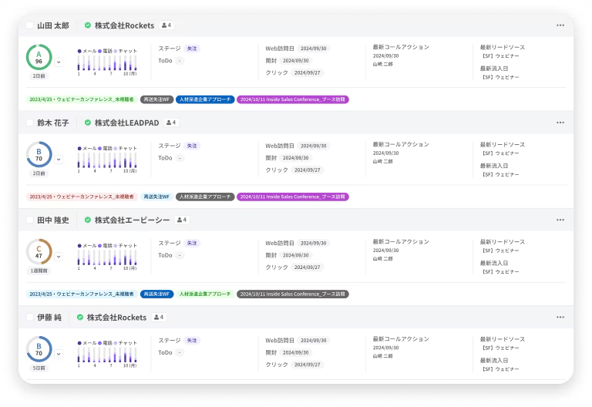The image size is (592, 407).
Task: Click the green verified icon beside 株式会社LEADPAD
Action: point(88,123)
